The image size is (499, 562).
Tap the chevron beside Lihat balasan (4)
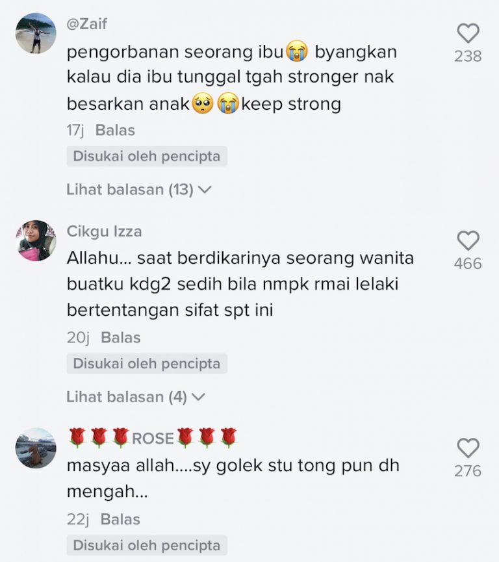198,397
